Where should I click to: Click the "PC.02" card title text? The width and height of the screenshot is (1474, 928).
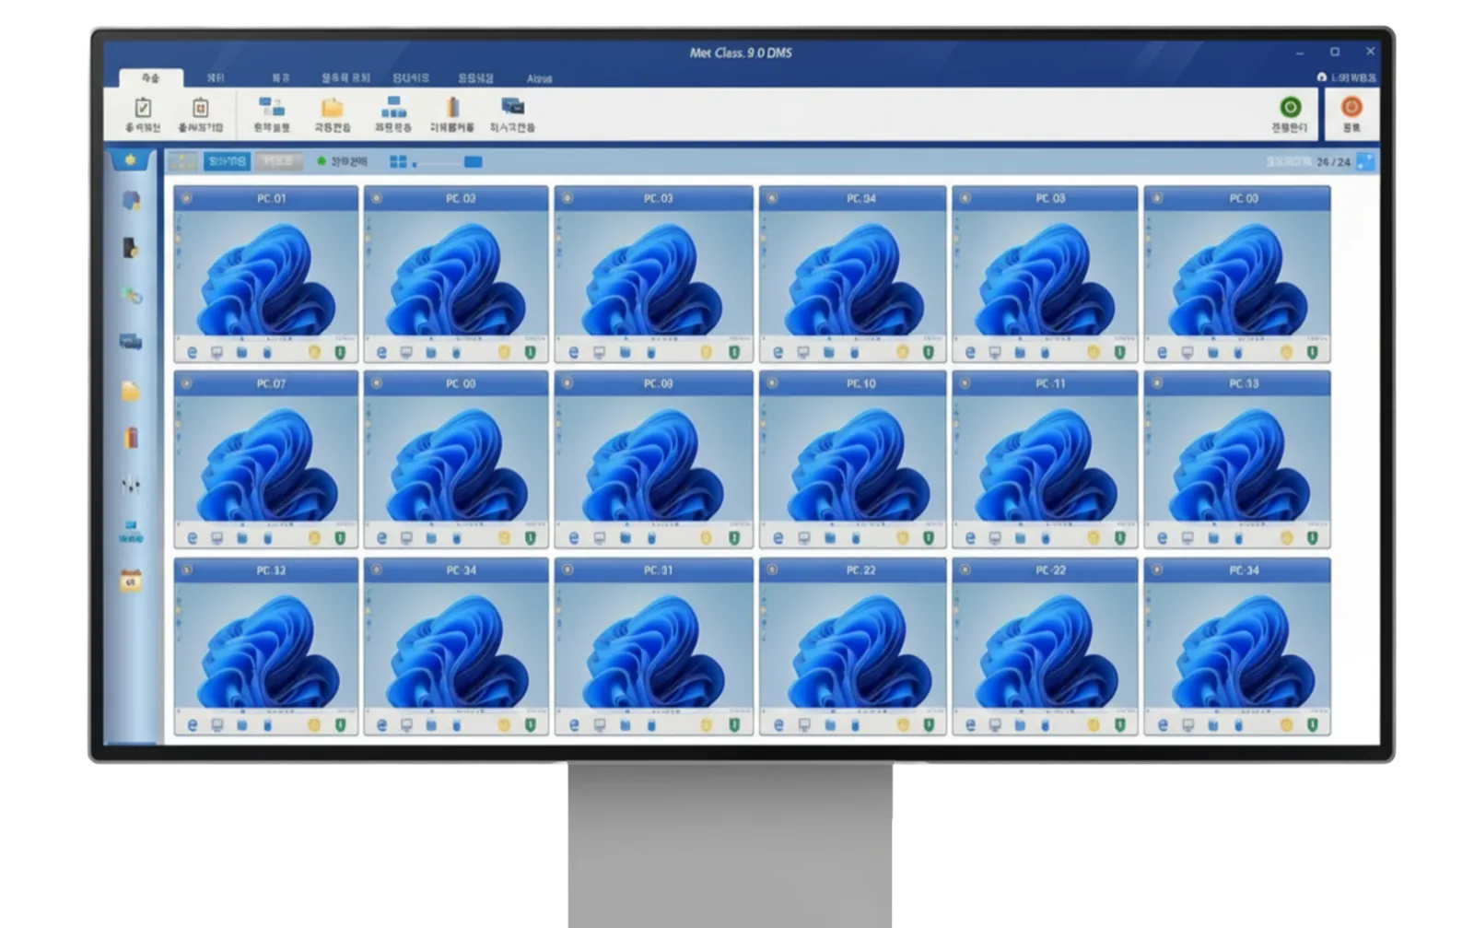(461, 198)
